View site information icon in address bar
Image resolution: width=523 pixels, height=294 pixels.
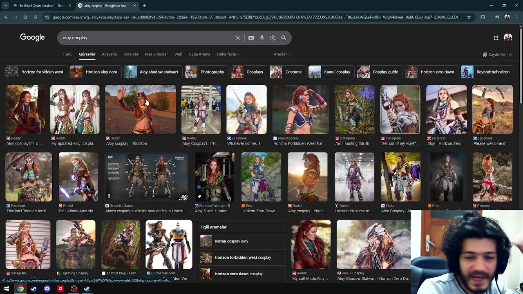click(47, 17)
